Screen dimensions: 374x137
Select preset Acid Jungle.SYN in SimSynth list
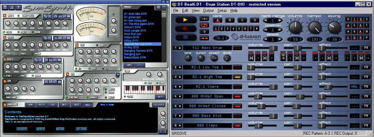point(135,31)
